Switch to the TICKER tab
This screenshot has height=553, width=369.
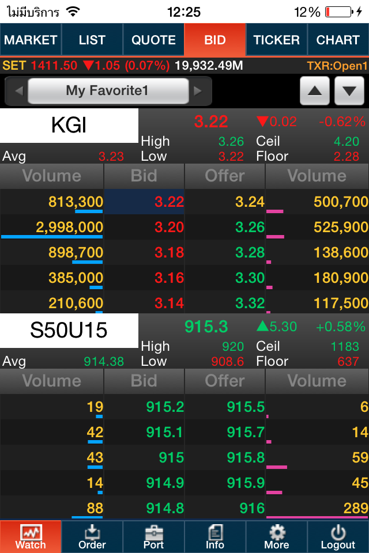pyautogui.click(x=277, y=40)
